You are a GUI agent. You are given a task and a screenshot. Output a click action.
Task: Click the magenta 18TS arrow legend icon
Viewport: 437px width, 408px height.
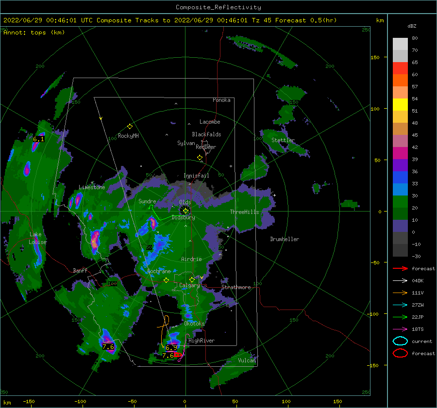click(x=401, y=329)
